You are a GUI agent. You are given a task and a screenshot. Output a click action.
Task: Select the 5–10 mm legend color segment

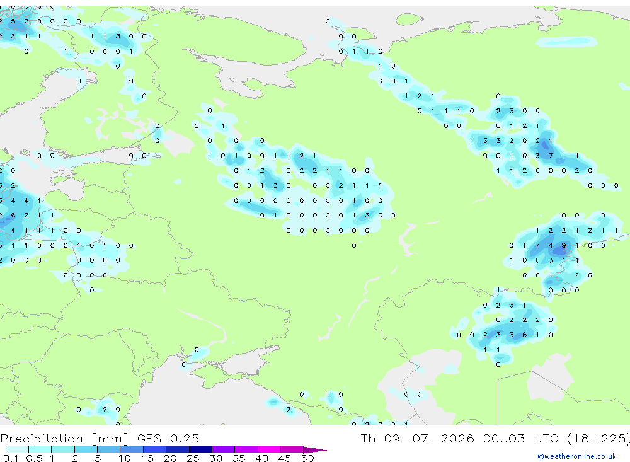[x=109, y=449]
